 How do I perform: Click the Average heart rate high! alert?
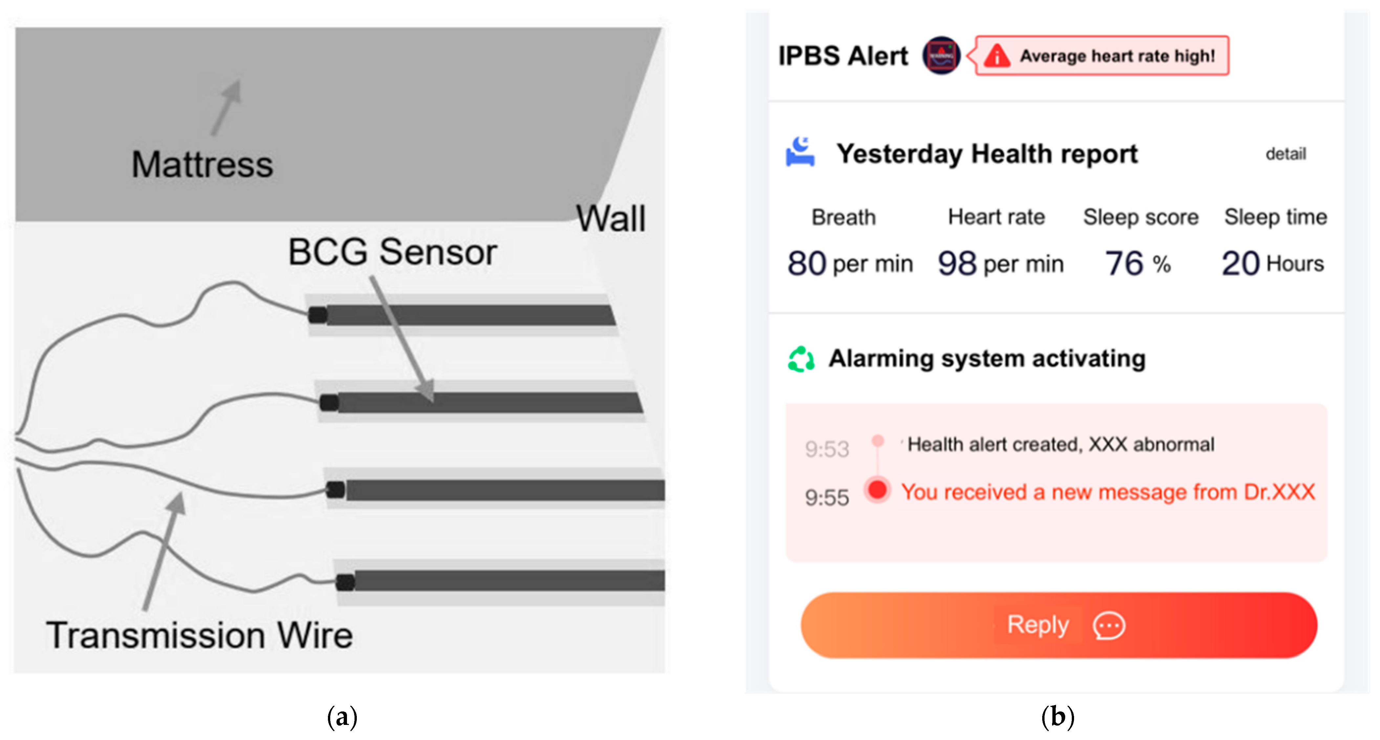(x=1116, y=56)
